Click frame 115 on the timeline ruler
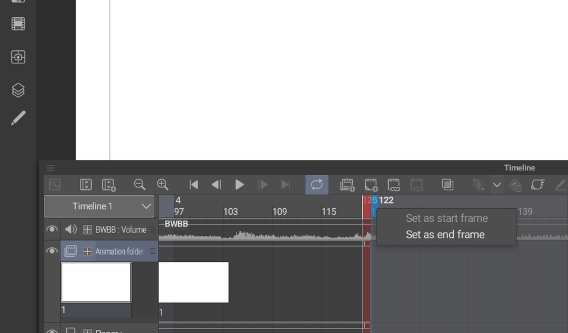568x333 pixels. click(x=329, y=212)
